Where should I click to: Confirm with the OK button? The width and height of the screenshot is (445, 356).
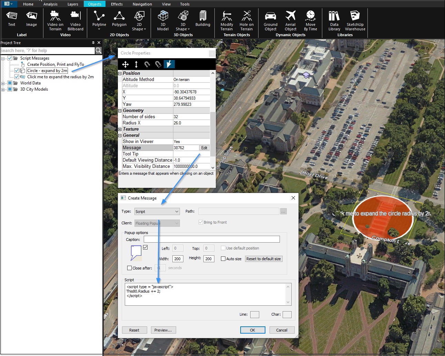click(x=253, y=330)
